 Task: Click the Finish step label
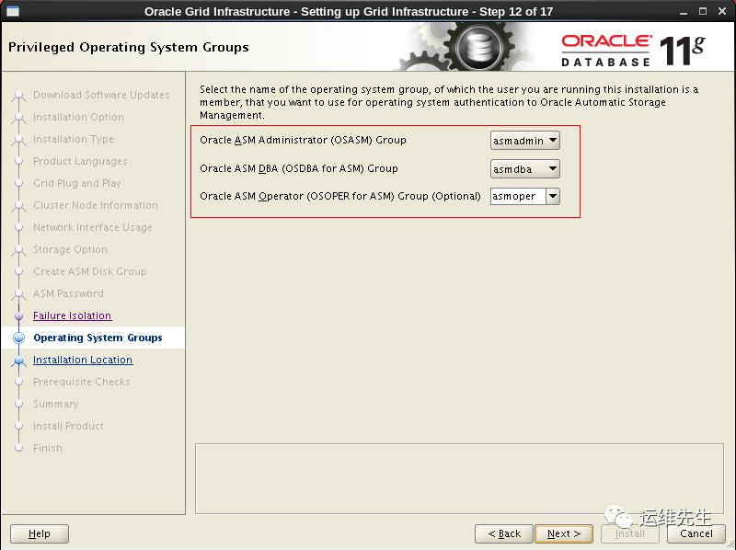tap(48, 448)
